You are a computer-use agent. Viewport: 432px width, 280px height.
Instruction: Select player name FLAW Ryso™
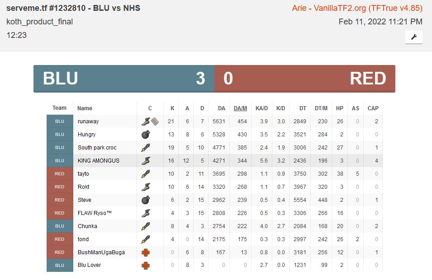click(95, 213)
